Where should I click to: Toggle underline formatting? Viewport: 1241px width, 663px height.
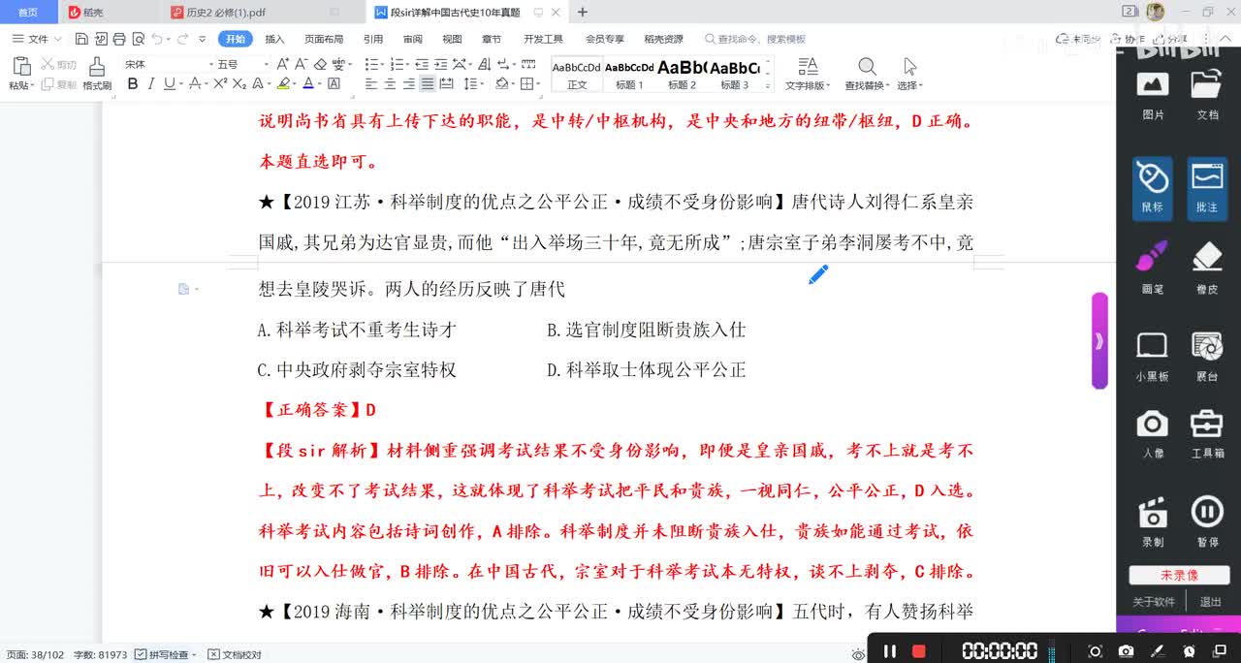(169, 84)
